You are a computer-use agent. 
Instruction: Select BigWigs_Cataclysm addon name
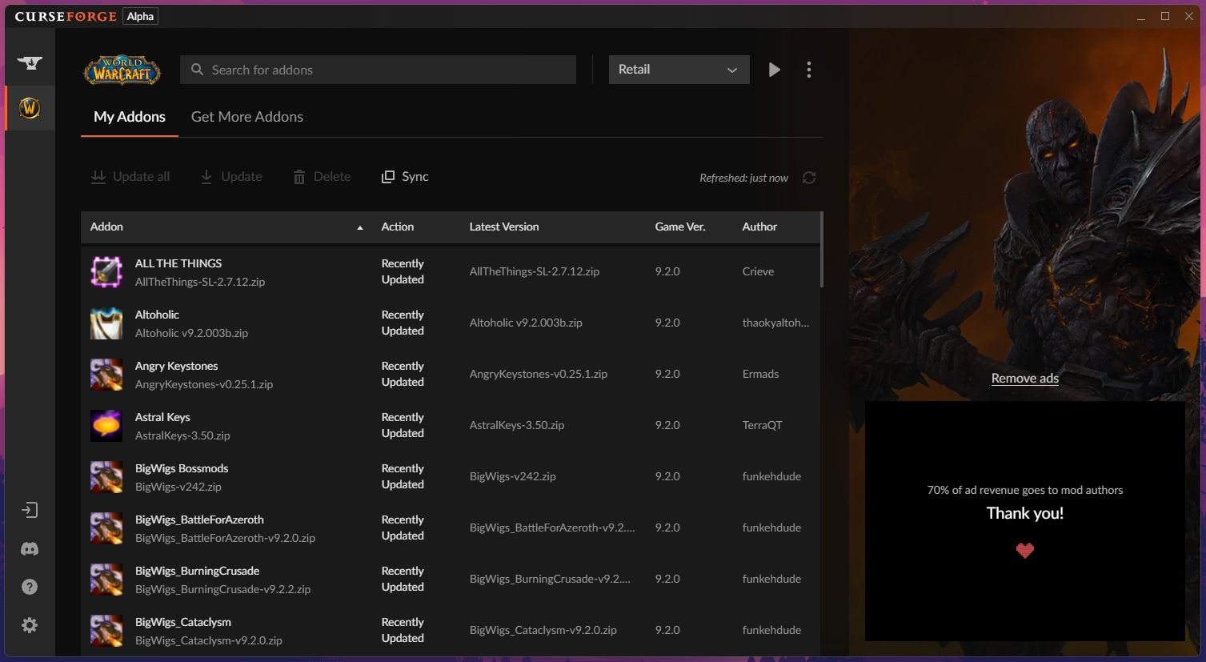[183, 622]
